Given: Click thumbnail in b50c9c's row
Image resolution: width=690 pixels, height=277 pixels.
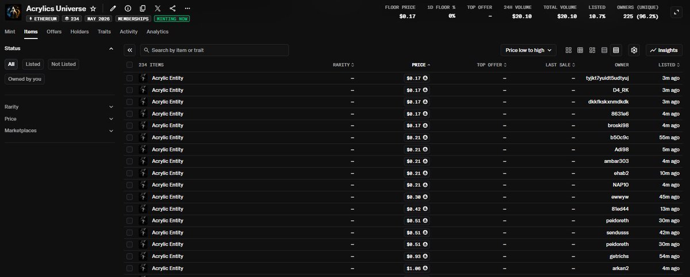Looking at the screenshot, I should click(143, 138).
